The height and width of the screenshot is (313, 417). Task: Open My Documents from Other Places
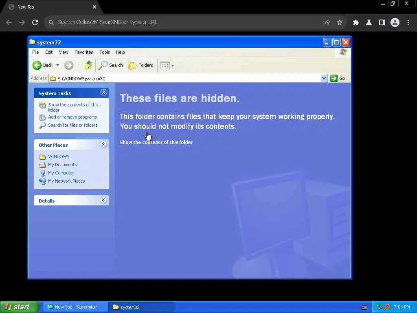tap(62, 165)
